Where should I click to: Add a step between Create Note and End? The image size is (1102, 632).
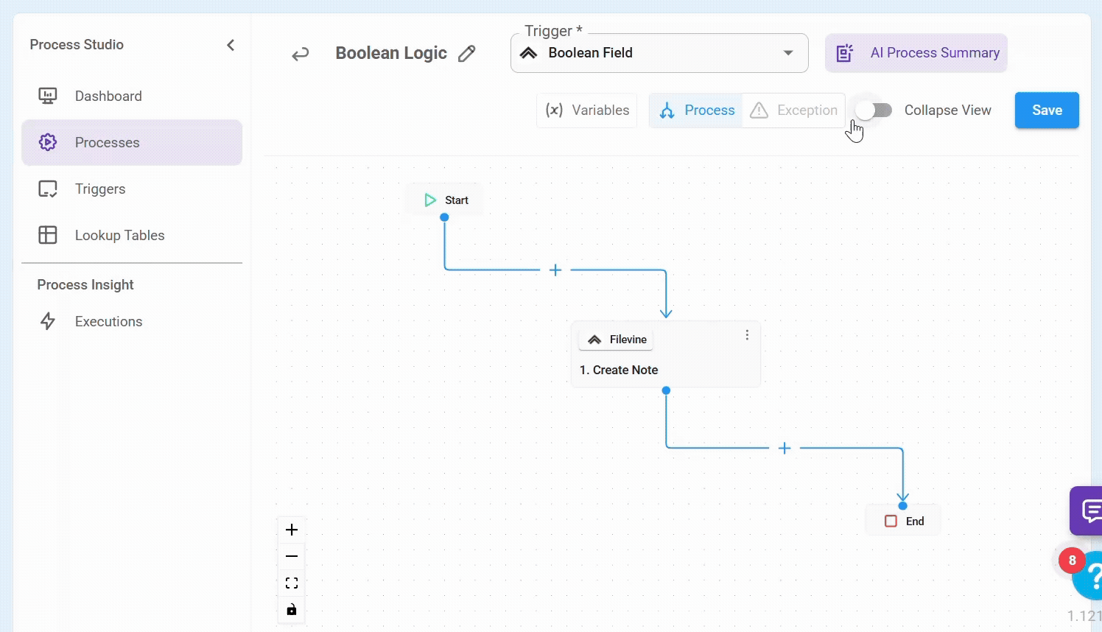[785, 448]
